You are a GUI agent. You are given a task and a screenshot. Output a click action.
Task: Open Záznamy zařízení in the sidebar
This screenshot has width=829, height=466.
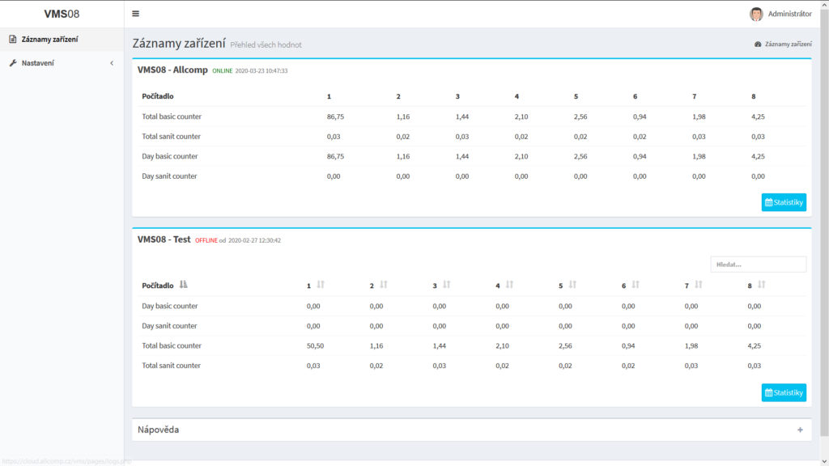pos(49,39)
